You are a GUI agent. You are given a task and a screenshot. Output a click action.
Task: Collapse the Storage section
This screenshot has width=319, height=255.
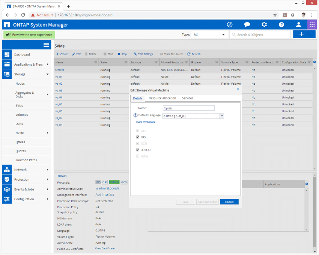click(47, 74)
